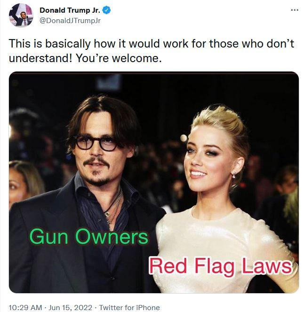
Task: Open the three-dot more options menu
Action: coord(295,10)
